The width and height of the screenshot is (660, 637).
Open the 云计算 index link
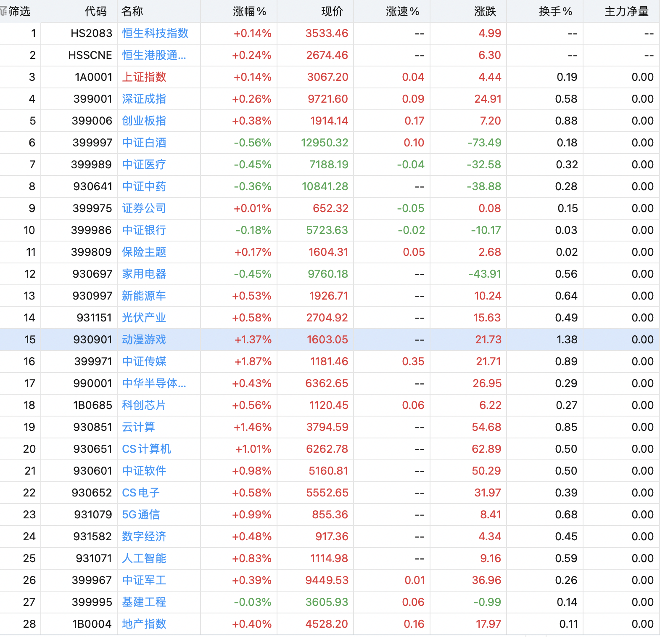[138, 427]
